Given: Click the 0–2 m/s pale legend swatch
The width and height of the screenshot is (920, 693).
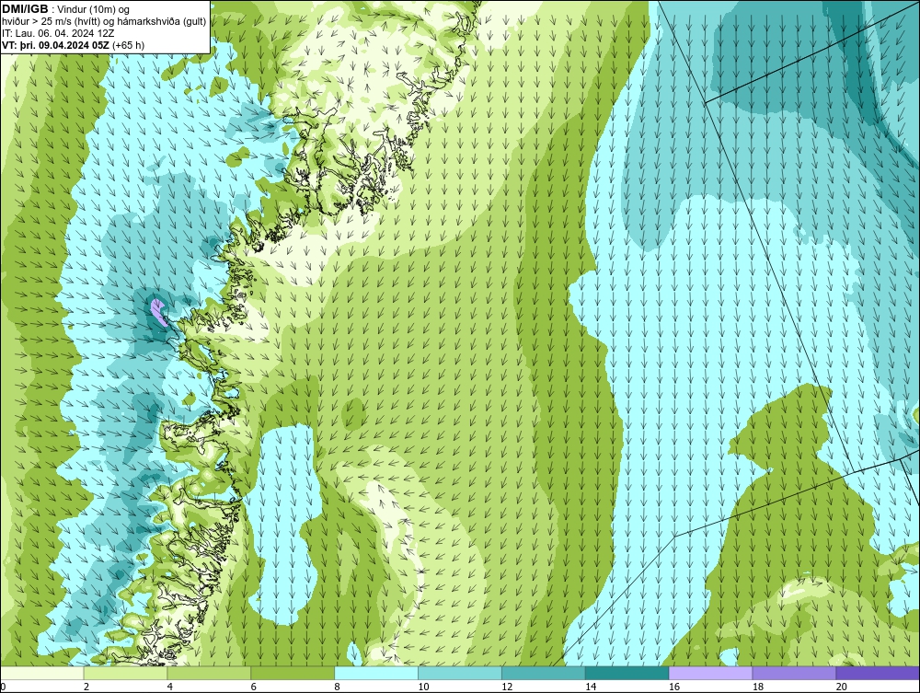Looking at the screenshot, I should (42, 673).
